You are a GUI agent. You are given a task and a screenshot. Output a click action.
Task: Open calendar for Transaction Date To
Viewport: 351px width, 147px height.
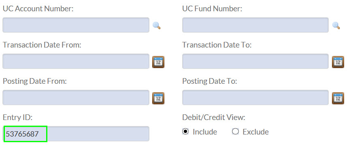(338, 62)
